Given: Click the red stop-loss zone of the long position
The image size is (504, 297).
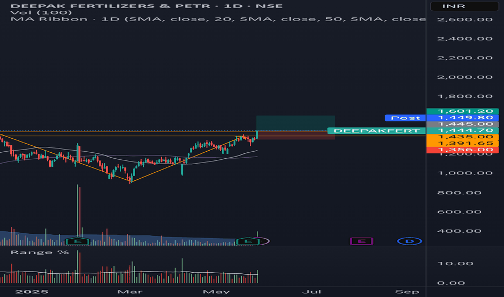Looking at the screenshot, I should [x=295, y=135].
